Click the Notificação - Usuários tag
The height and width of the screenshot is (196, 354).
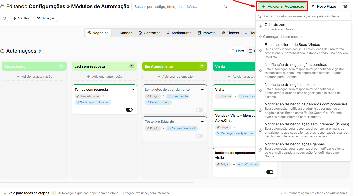93,102
